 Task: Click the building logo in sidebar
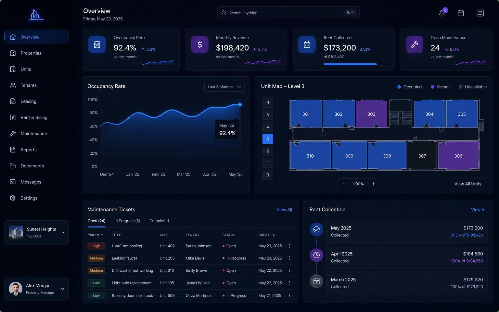pos(36,15)
